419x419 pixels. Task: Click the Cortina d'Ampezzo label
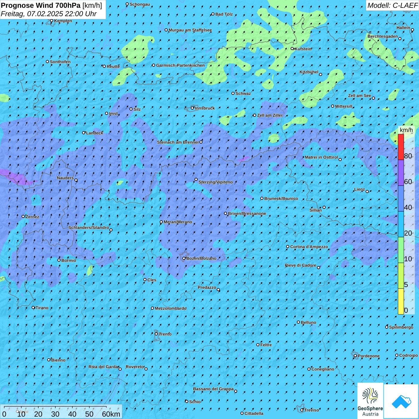pos(309,247)
